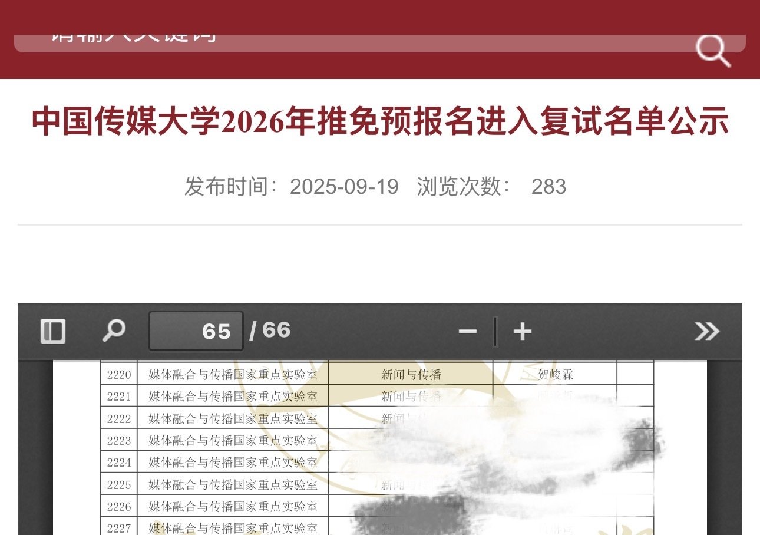Click the publish date 2025-09-19
Viewport: 760px width, 535px height.
pyautogui.click(x=344, y=187)
